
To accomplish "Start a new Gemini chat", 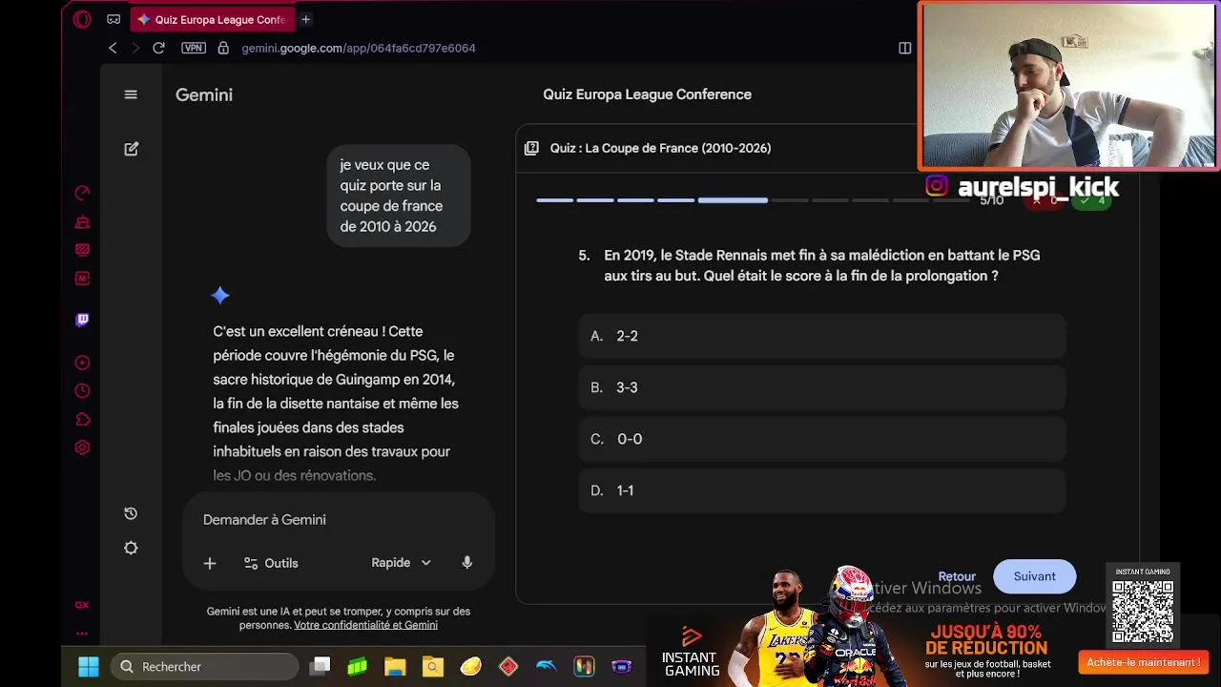I will 132,149.
